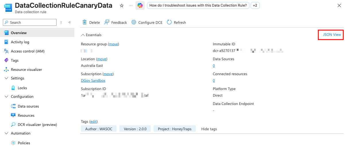Click the Data Sources count link

[x=214, y=66]
